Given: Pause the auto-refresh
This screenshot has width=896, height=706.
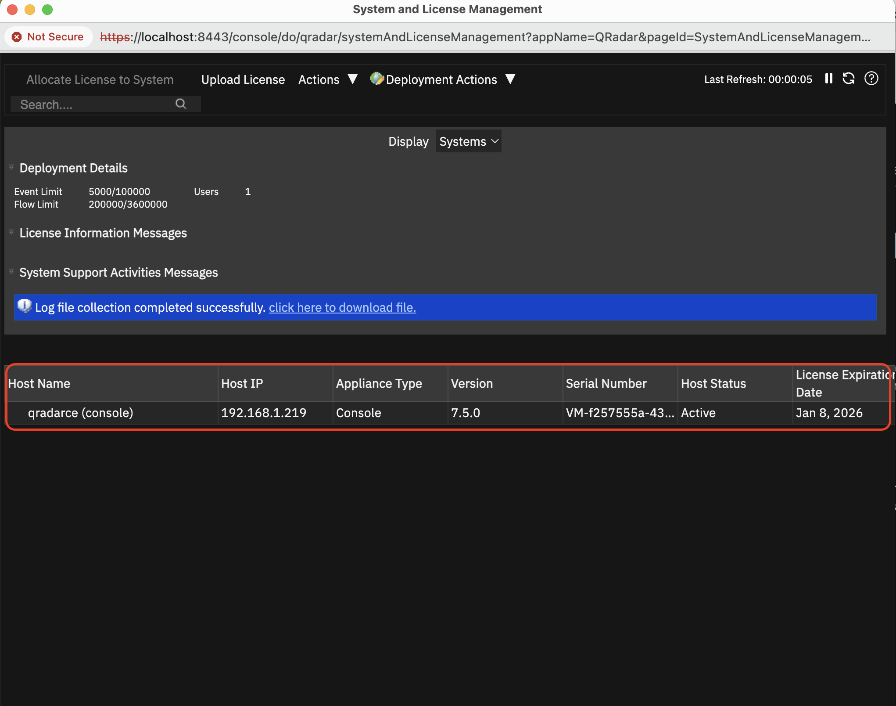Looking at the screenshot, I should coord(829,79).
